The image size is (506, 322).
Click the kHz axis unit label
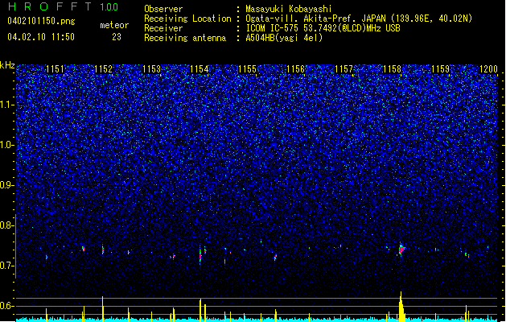pos(7,65)
